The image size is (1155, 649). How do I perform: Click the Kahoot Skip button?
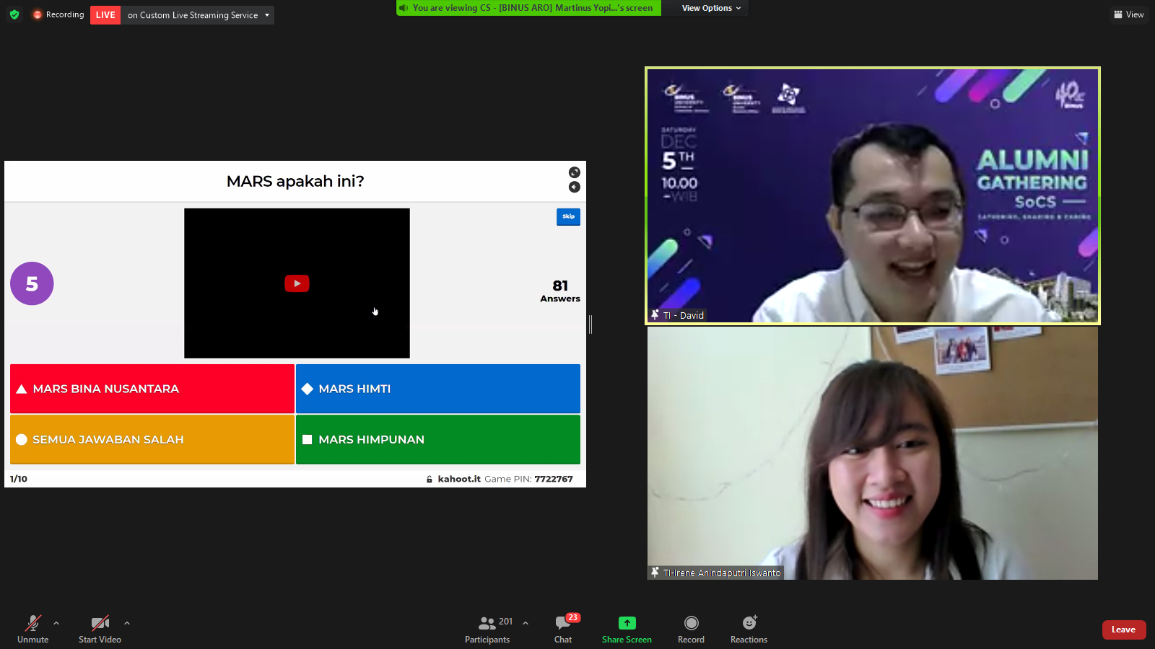pyautogui.click(x=568, y=216)
